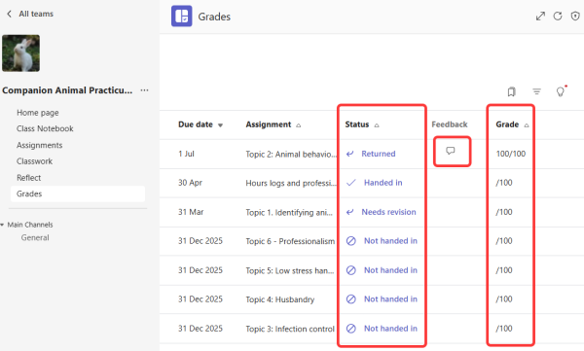This screenshot has height=351, width=584.
Task: Go back using the All teams arrow
Action: point(10,14)
